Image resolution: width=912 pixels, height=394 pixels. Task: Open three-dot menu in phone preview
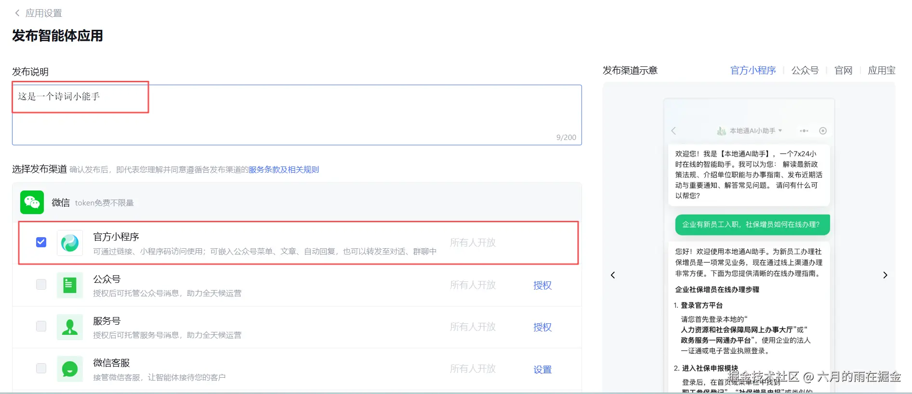point(804,131)
